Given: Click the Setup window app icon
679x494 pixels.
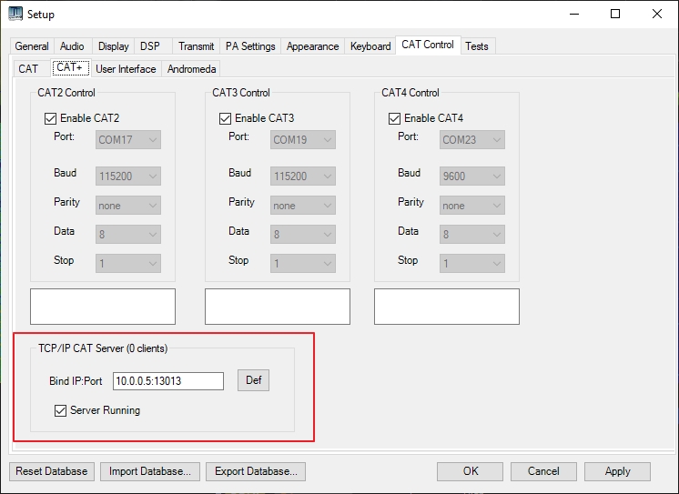Looking at the screenshot, I should (15, 15).
